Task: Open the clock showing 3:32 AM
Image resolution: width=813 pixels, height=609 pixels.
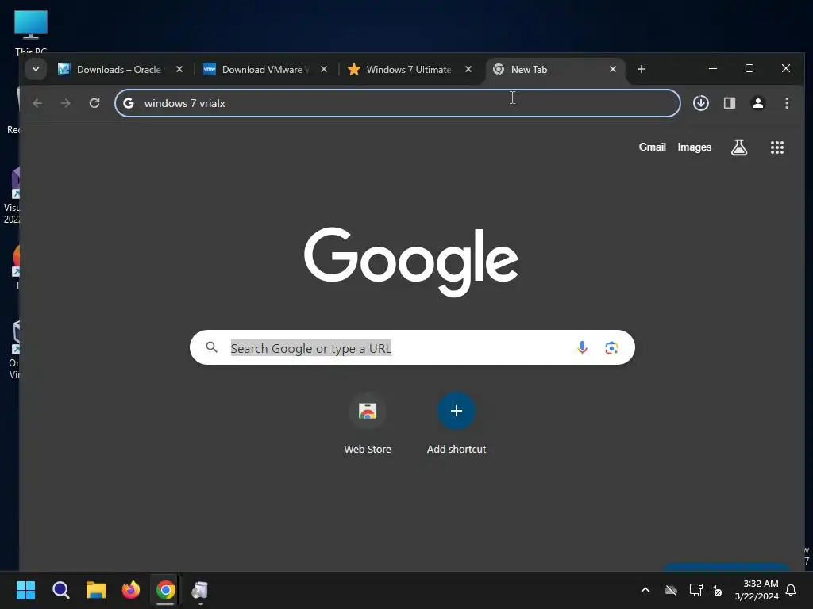Action: pos(757,590)
